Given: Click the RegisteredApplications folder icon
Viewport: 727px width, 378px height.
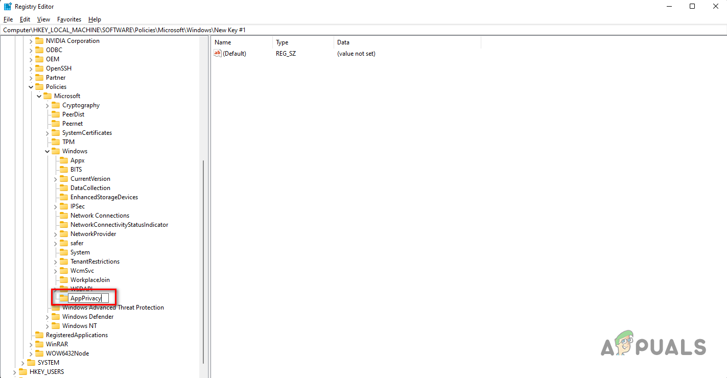Looking at the screenshot, I should pos(39,335).
